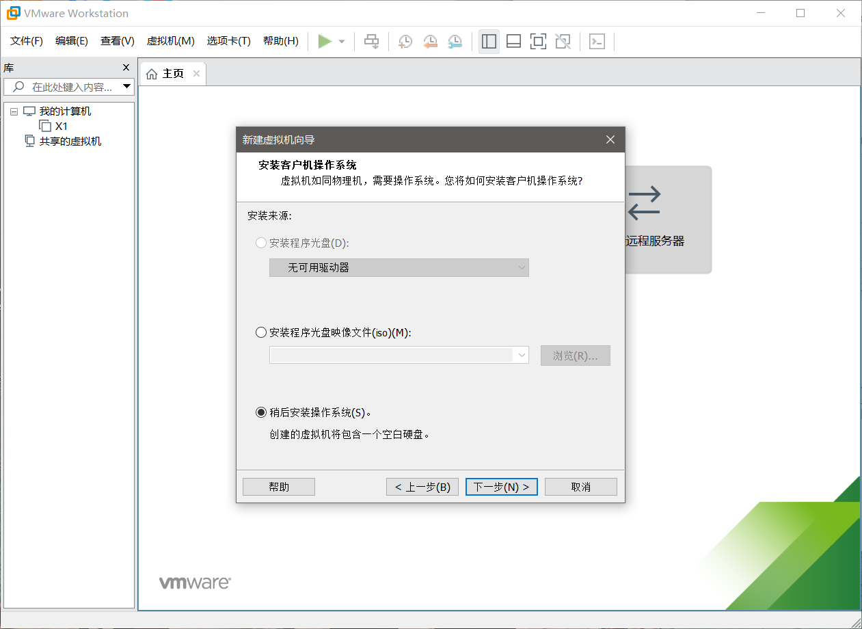Click the 下一步(N) next button
This screenshot has height=629, width=862.
pos(502,487)
